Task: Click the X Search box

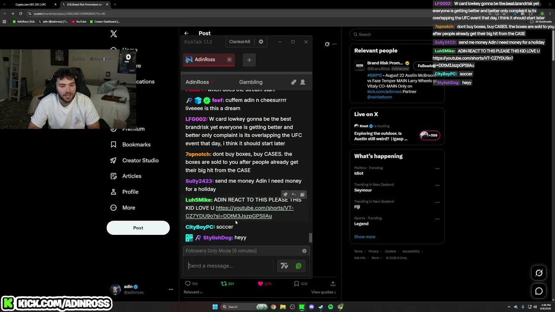Action: [397, 34]
